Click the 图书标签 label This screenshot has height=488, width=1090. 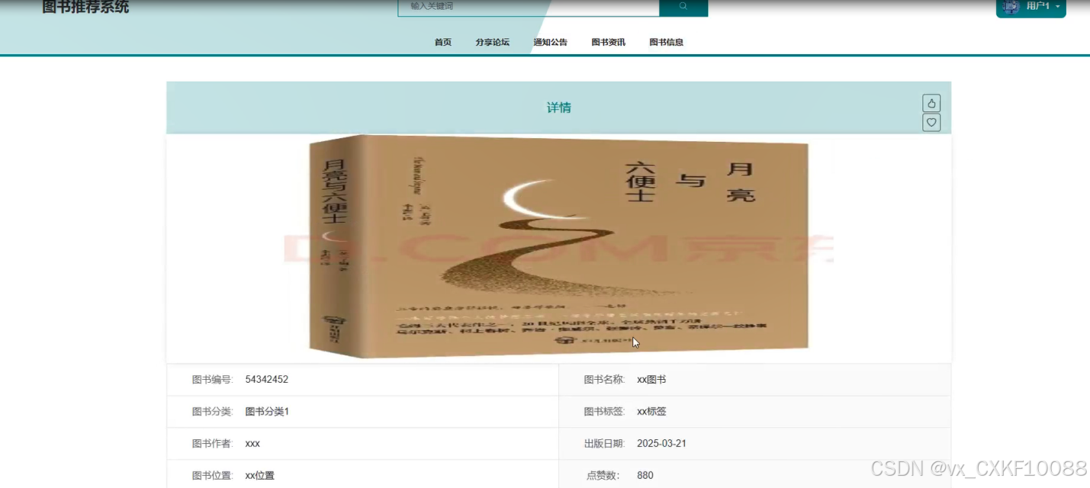pos(604,412)
